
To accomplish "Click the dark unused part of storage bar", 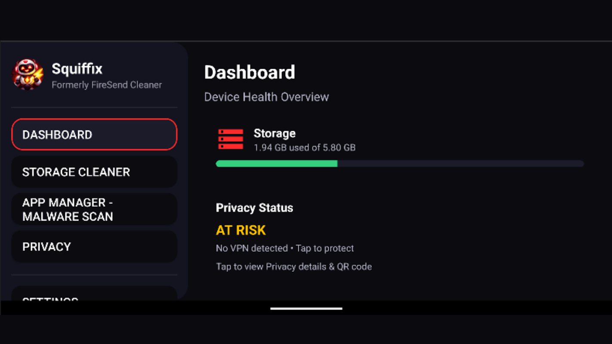I will coord(461,164).
